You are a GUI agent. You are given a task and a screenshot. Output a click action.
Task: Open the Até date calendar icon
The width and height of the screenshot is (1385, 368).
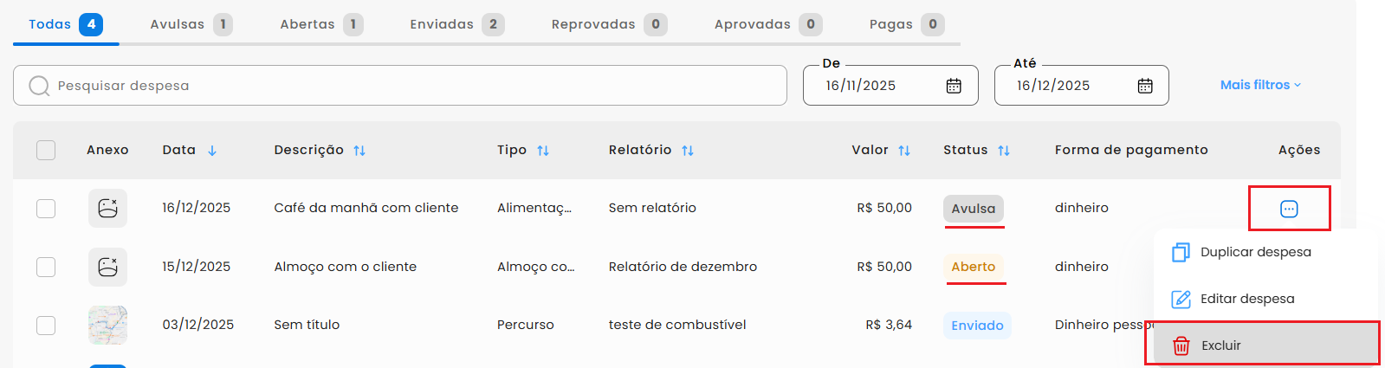click(x=1145, y=86)
